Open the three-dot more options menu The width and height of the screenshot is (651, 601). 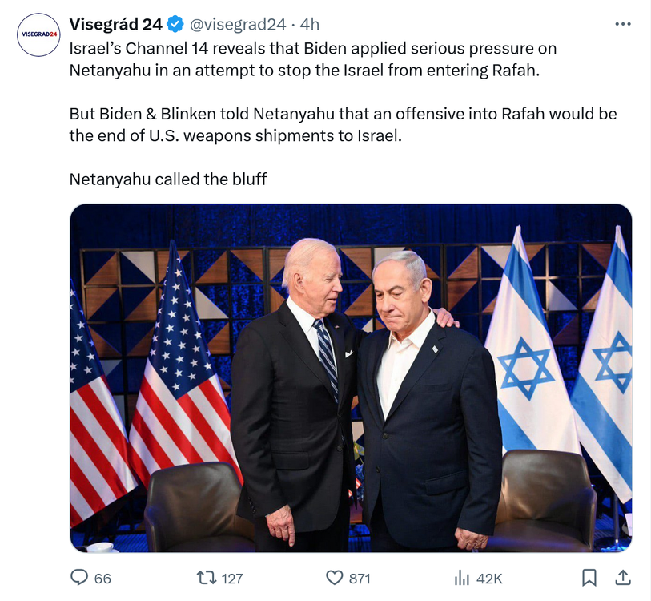[x=622, y=24]
